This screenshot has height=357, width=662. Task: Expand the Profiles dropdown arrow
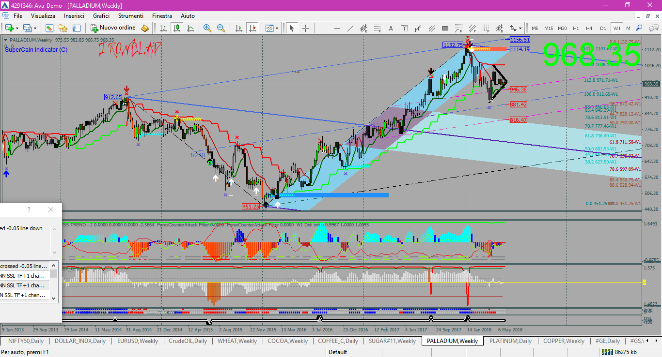coord(35,28)
